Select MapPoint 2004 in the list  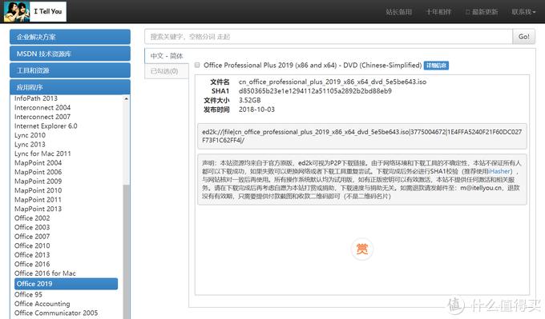pos(38,162)
